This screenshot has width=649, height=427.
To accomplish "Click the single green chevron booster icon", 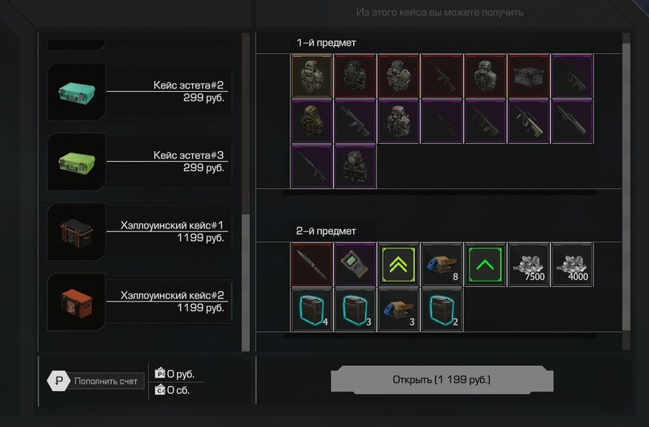I will tap(485, 265).
